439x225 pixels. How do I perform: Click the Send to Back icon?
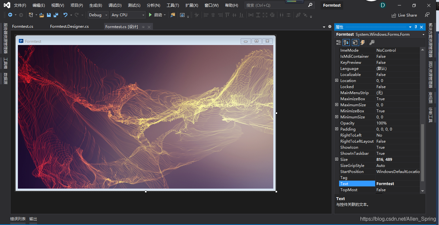coord(305,15)
